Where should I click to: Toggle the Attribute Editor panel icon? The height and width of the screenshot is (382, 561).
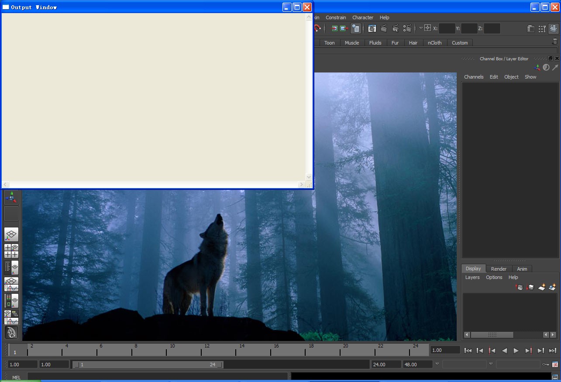(x=531, y=29)
